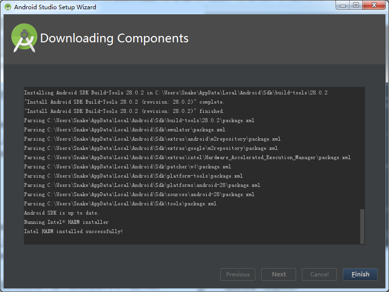
Task: Click the Hardware_Accelerated_Execution_Manager parsing line
Action: tap(187, 157)
